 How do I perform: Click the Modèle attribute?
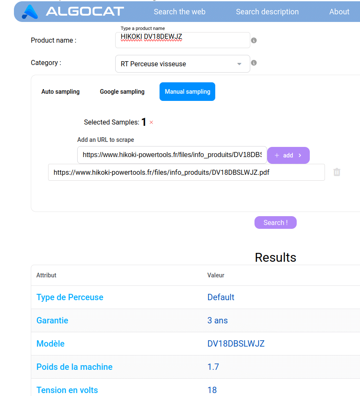tap(51, 344)
